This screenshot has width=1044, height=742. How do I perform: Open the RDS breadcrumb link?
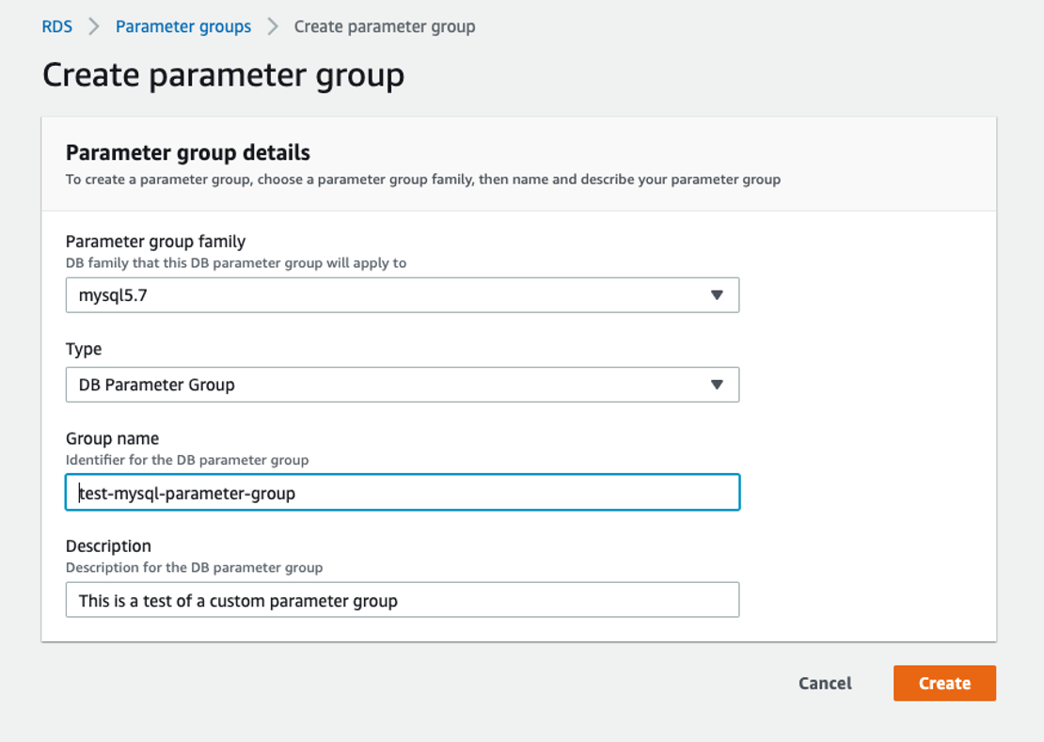pos(56,26)
